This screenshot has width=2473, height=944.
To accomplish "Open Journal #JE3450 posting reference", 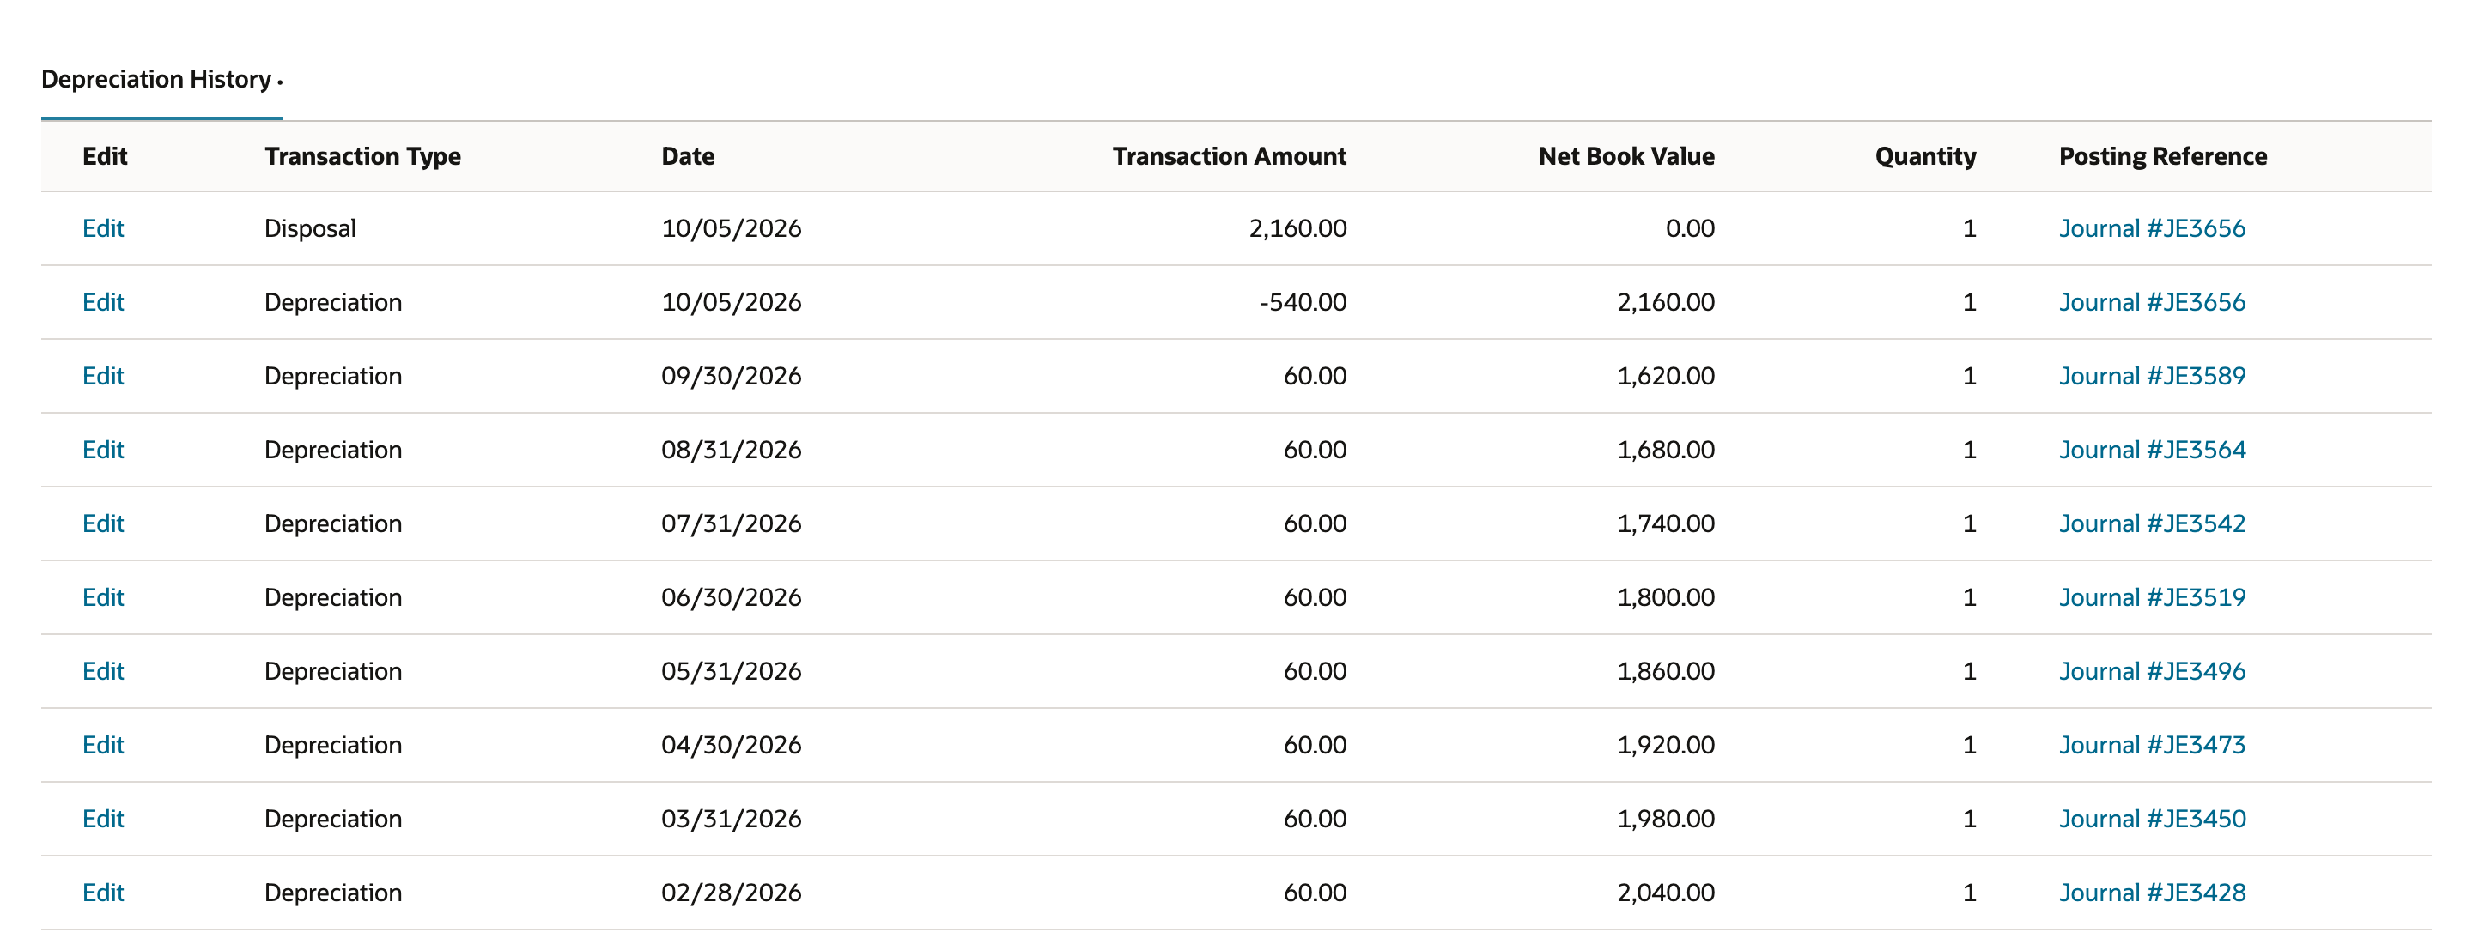I will coord(2151,820).
